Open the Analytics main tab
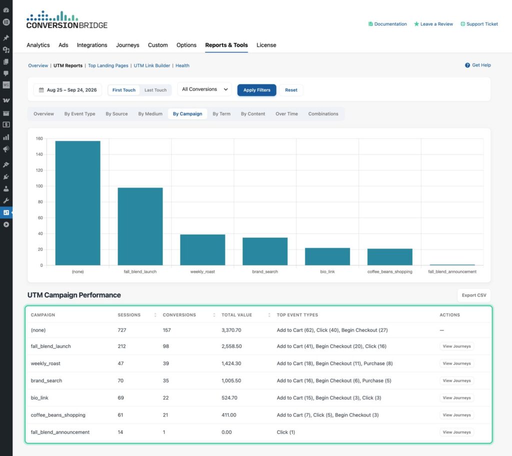The image size is (512, 456). [38, 45]
